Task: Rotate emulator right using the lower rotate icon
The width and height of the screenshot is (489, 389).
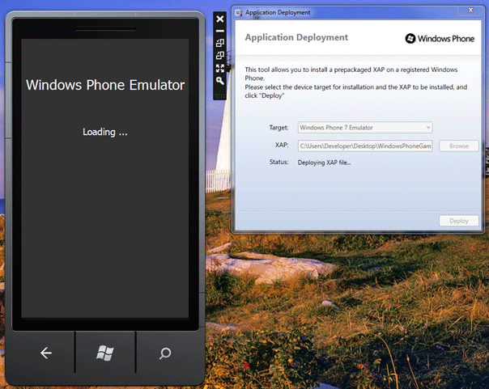Action: pos(220,56)
